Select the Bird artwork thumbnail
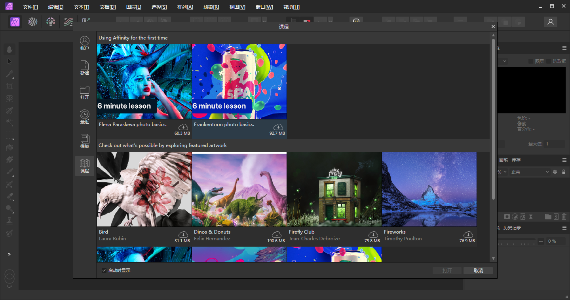Screen dimensions: 570x300 (144, 189)
